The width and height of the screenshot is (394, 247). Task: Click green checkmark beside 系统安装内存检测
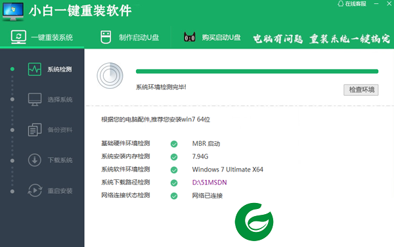click(x=174, y=157)
